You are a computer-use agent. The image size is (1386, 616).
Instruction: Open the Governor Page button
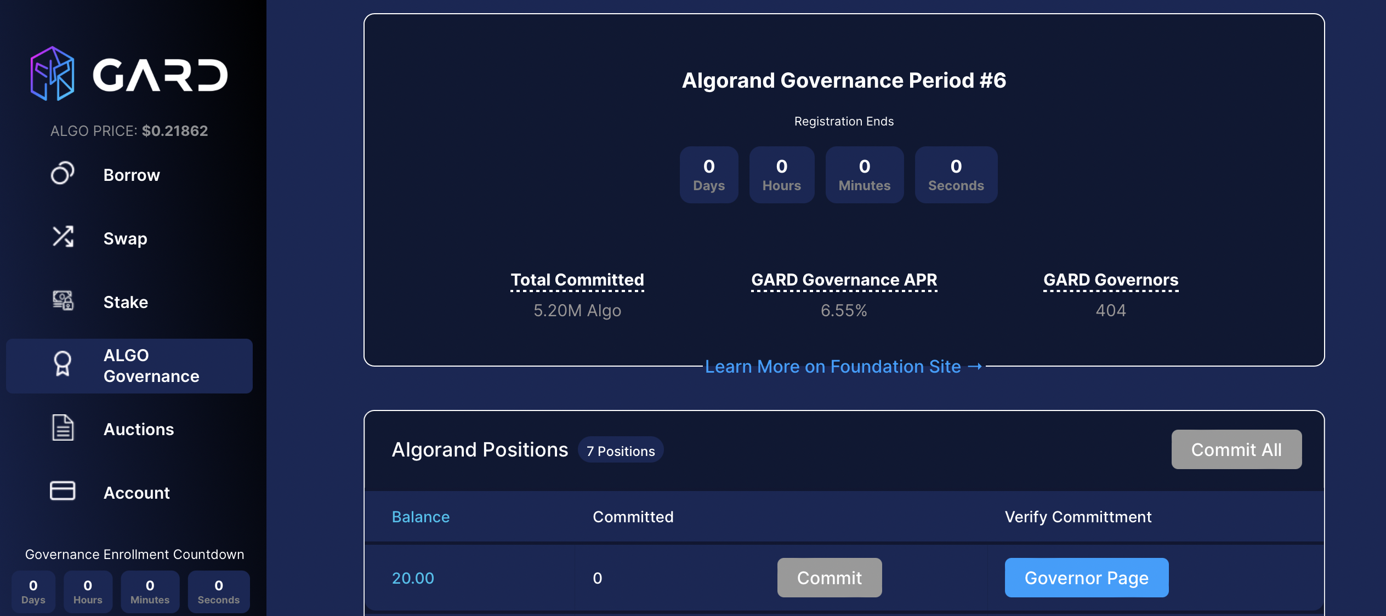1087,578
